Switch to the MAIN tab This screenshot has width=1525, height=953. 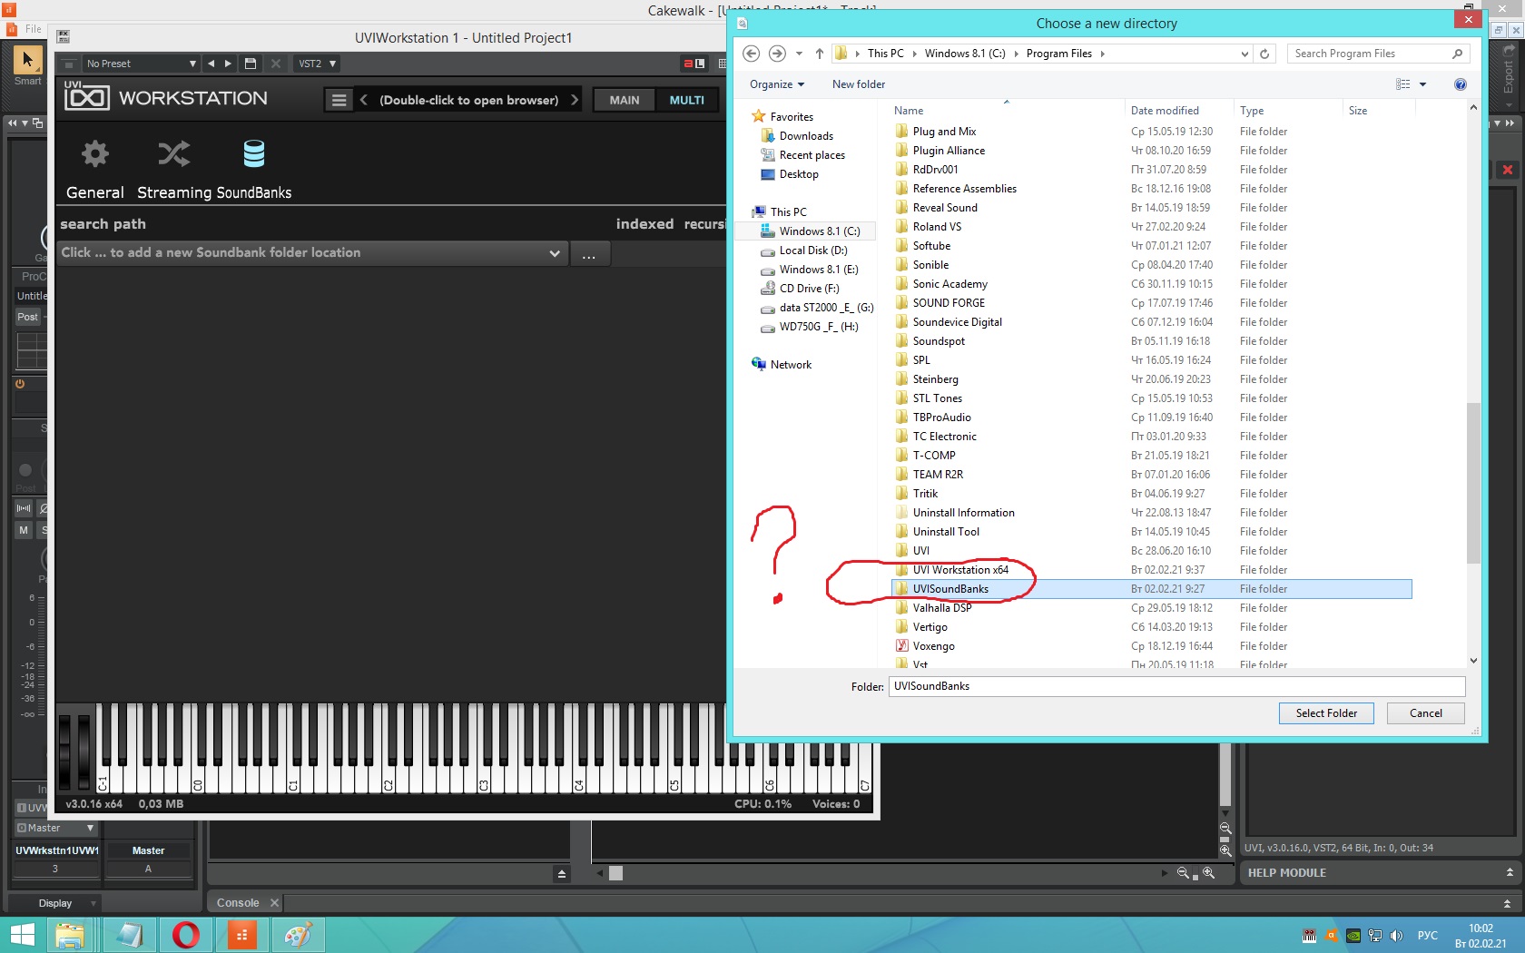pos(625,100)
